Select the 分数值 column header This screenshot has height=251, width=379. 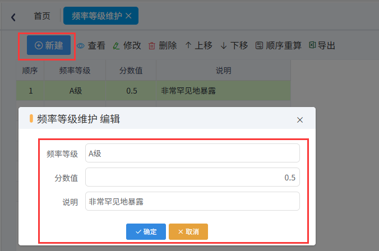[x=131, y=70]
